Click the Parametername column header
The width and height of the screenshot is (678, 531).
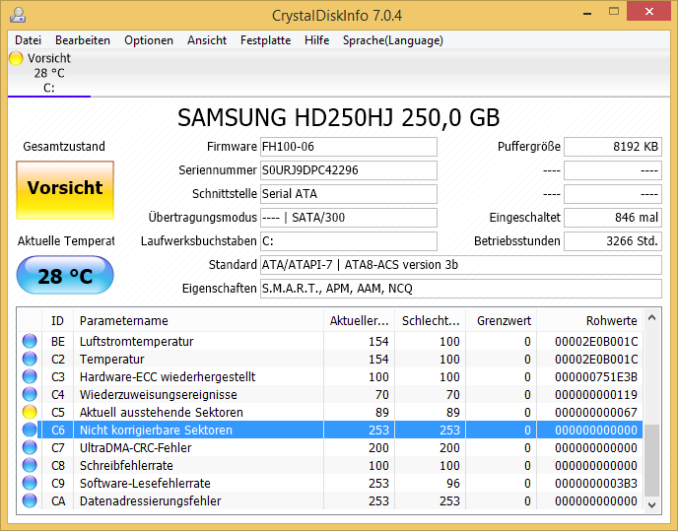point(198,320)
